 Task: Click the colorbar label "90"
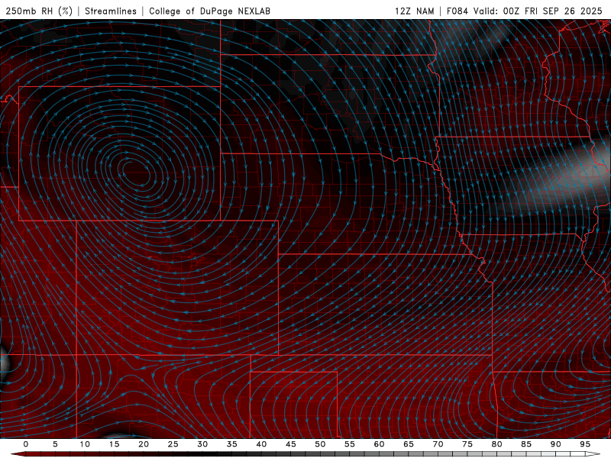click(555, 444)
